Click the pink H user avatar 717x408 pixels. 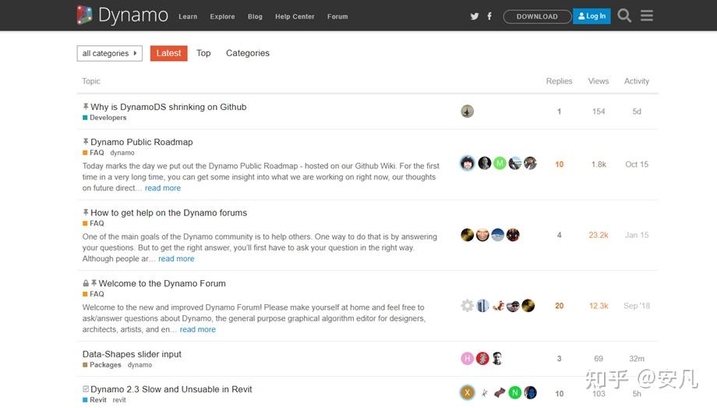click(468, 358)
